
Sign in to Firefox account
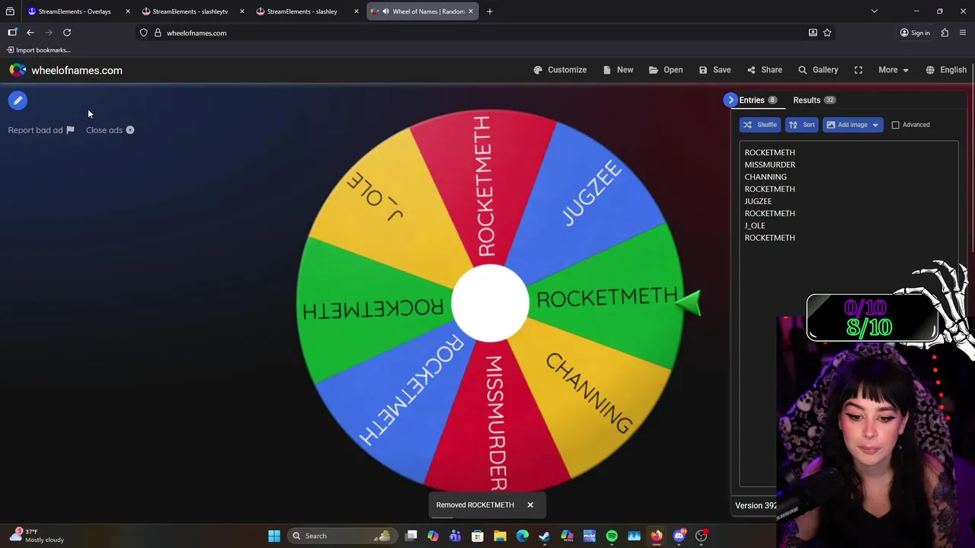pos(914,33)
